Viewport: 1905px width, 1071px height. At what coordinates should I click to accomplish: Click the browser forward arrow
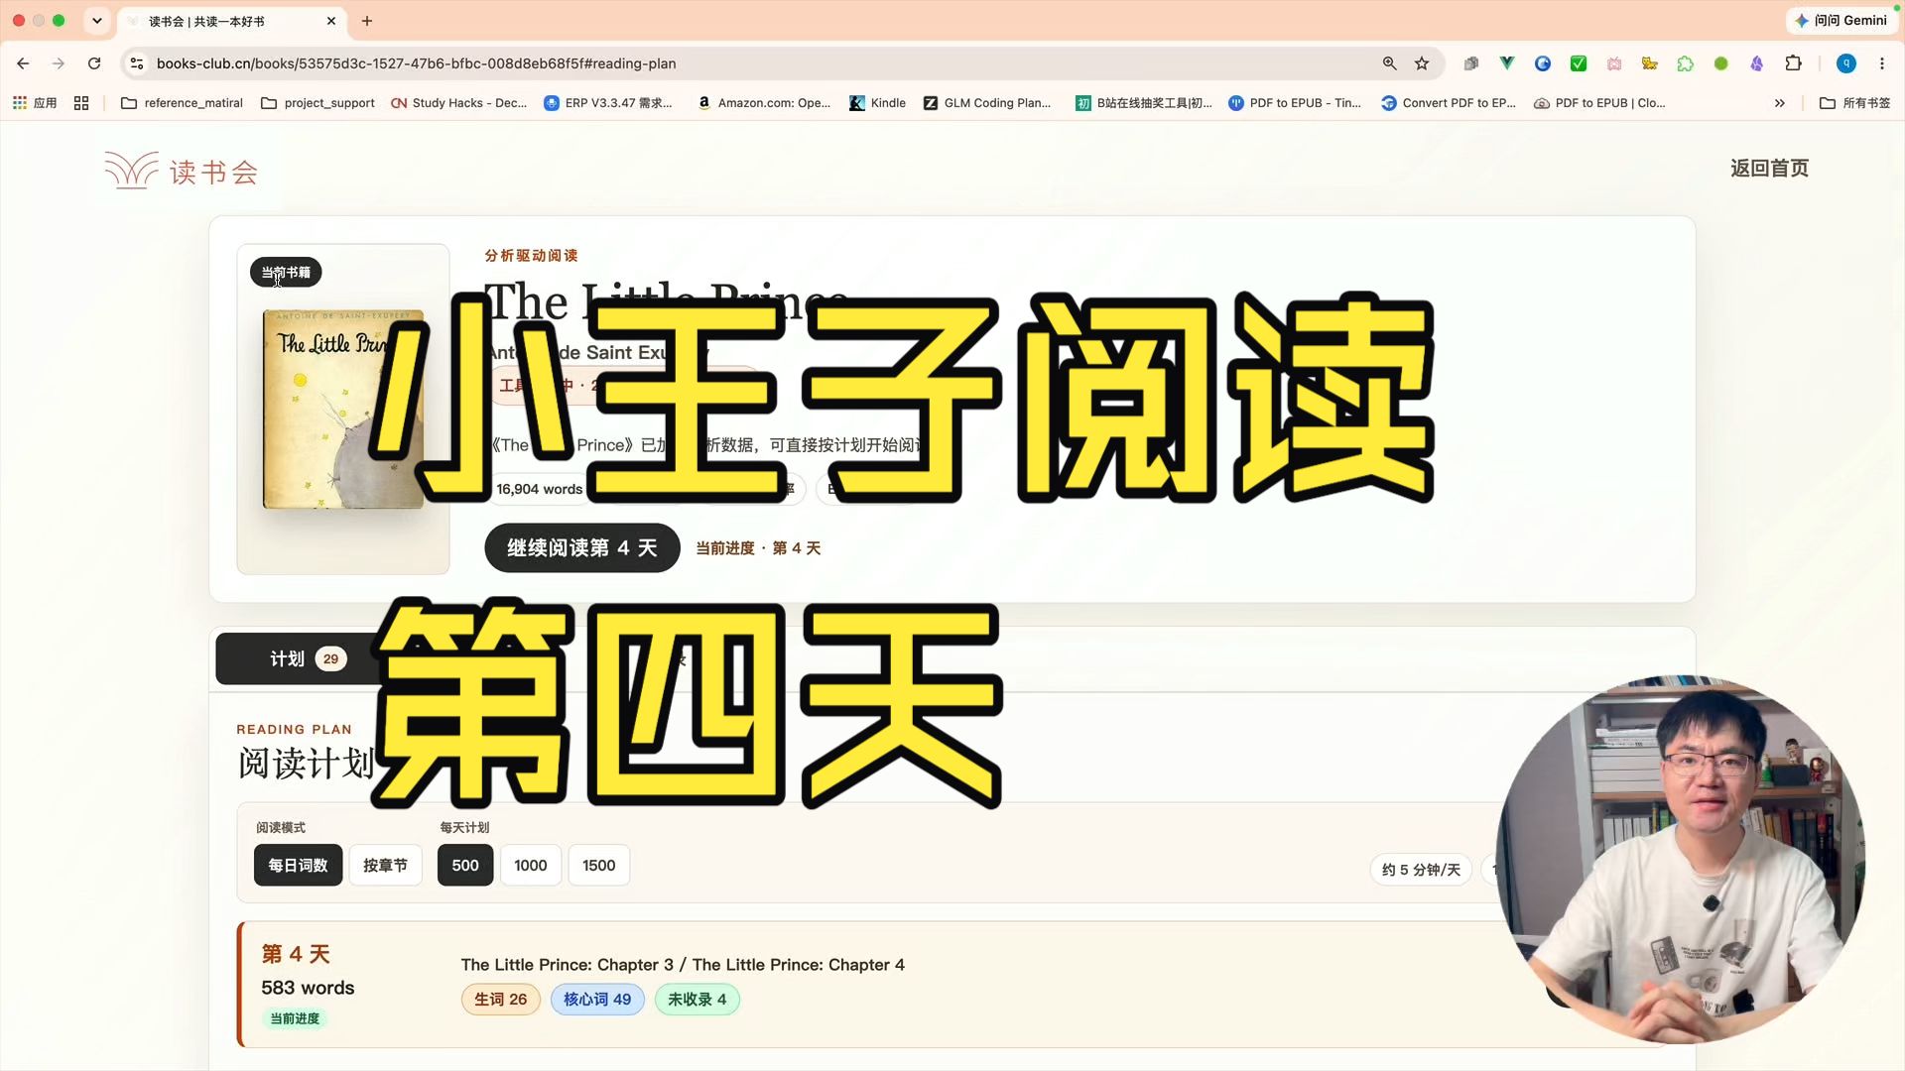[x=59, y=63]
